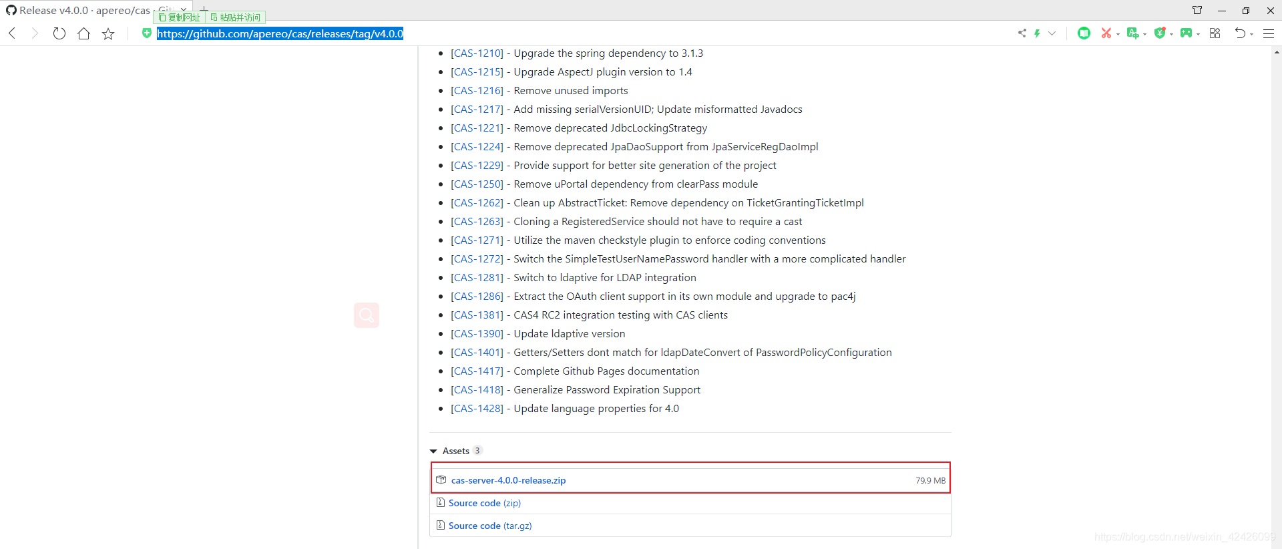Open the [CAS-1271] issue link
The height and width of the screenshot is (549, 1282).
click(477, 240)
